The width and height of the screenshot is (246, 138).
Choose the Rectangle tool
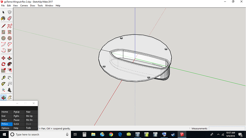(4, 32)
